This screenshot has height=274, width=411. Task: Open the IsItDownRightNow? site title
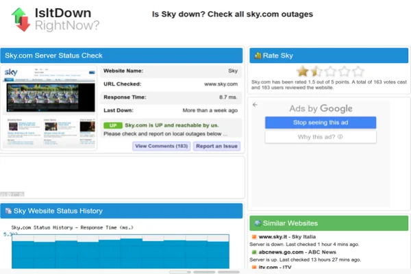[67, 19]
